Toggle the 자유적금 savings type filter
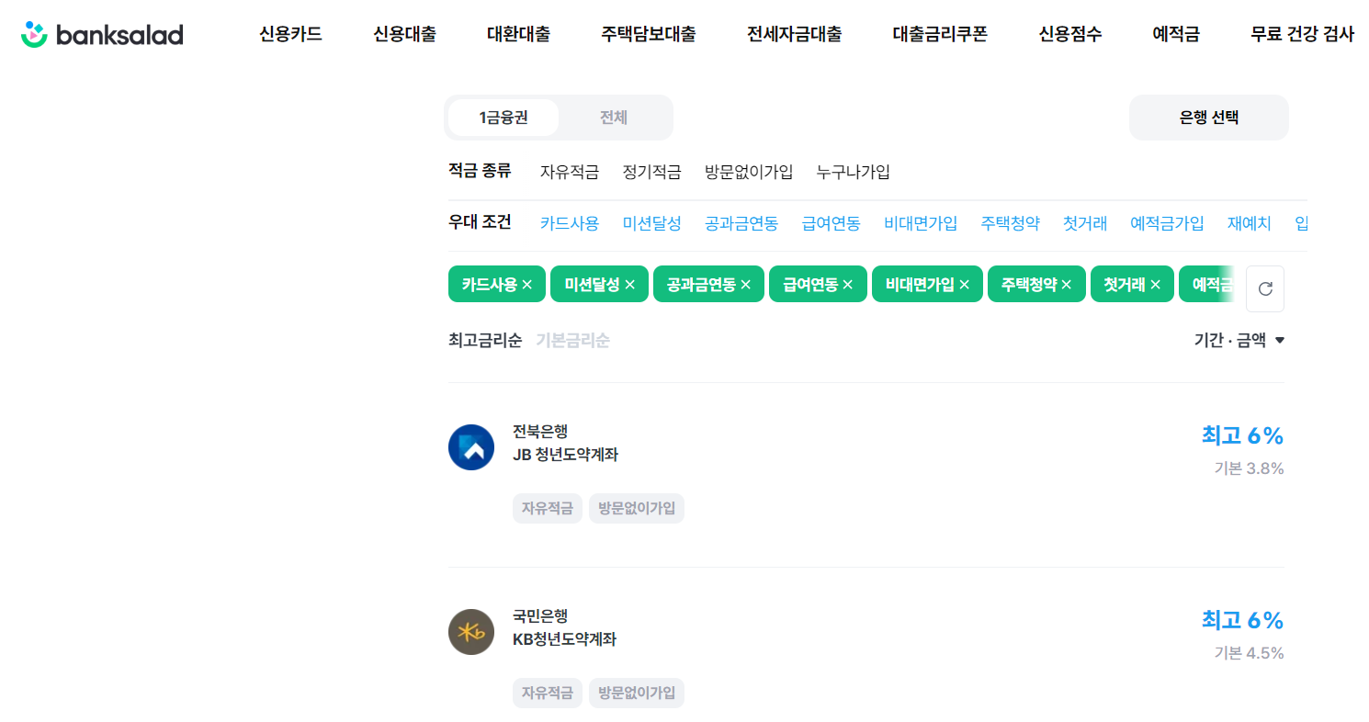Image resolution: width=1369 pixels, height=722 pixels. click(570, 172)
